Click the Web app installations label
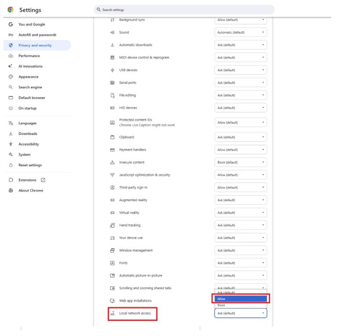This screenshot has height=336, width=352. click(136, 300)
